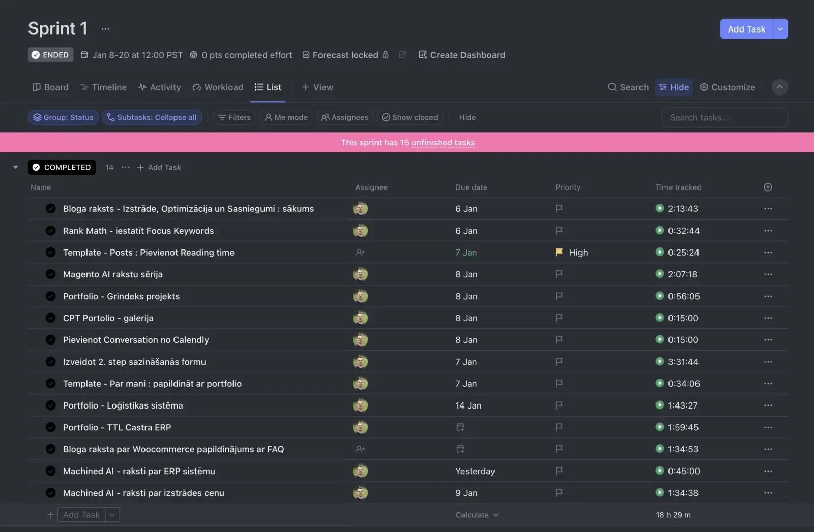The image size is (814, 532).
Task: Open Group: Status selector
Action: 63,117
